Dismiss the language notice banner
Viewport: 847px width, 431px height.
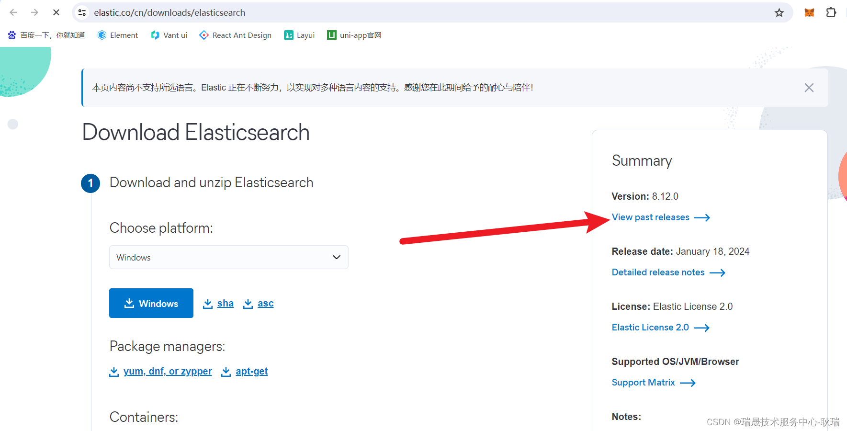[x=809, y=88]
